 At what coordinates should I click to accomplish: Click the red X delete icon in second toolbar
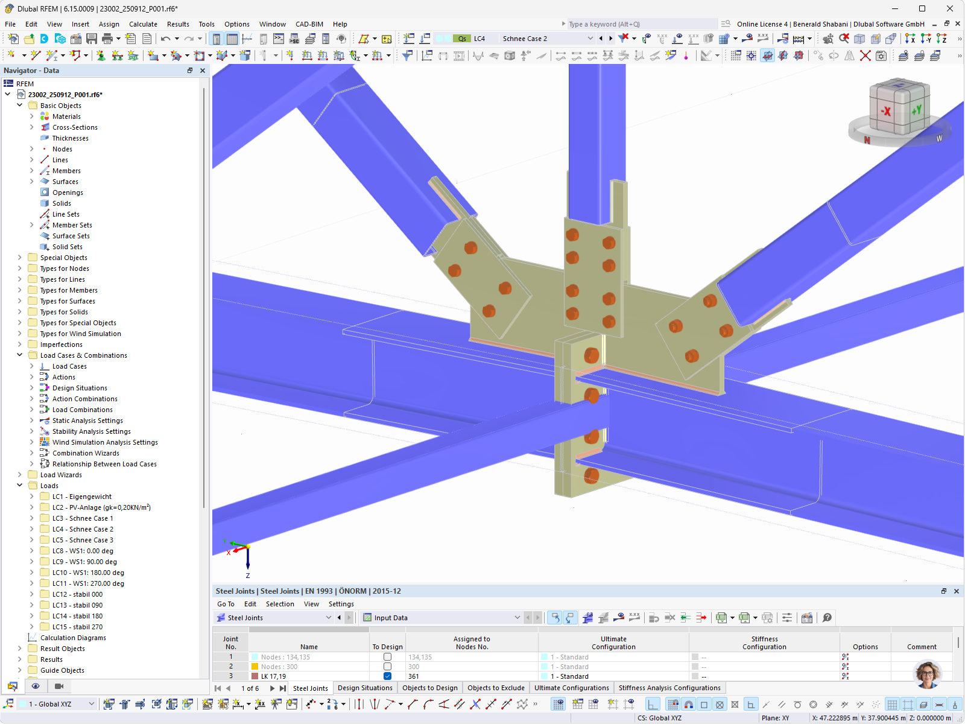click(x=865, y=56)
